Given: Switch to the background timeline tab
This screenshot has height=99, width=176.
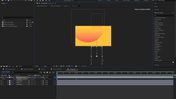Looking at the screenshot, I should point(73,69).
